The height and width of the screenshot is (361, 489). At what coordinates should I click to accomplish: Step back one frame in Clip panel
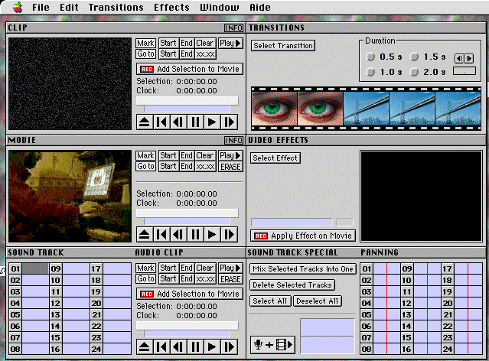click(x=178, y=122)
